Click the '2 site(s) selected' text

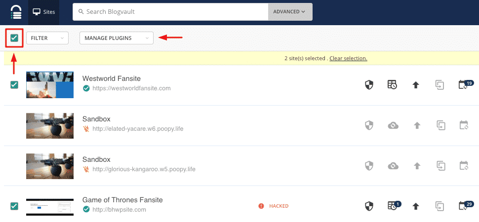[305, 58]
